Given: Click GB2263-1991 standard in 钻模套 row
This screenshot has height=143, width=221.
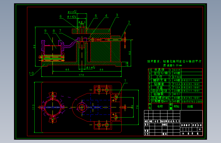Looking at the screenshot, I should [x=191, y=84].
